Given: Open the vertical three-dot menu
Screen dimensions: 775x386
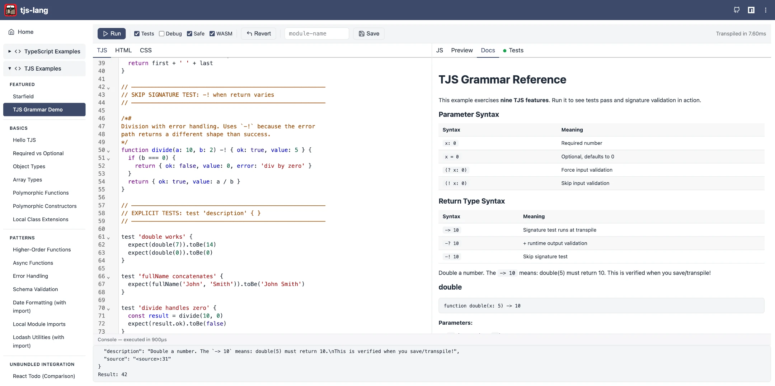Looking at the screenshot, I should (766, 10).
